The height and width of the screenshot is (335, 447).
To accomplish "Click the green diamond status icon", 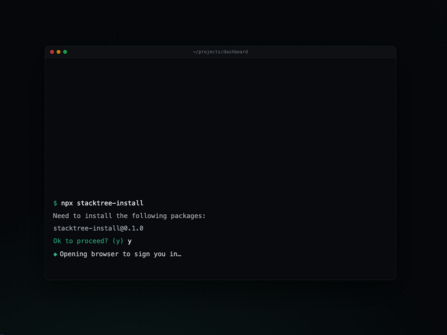I will [x=55, y=254].
